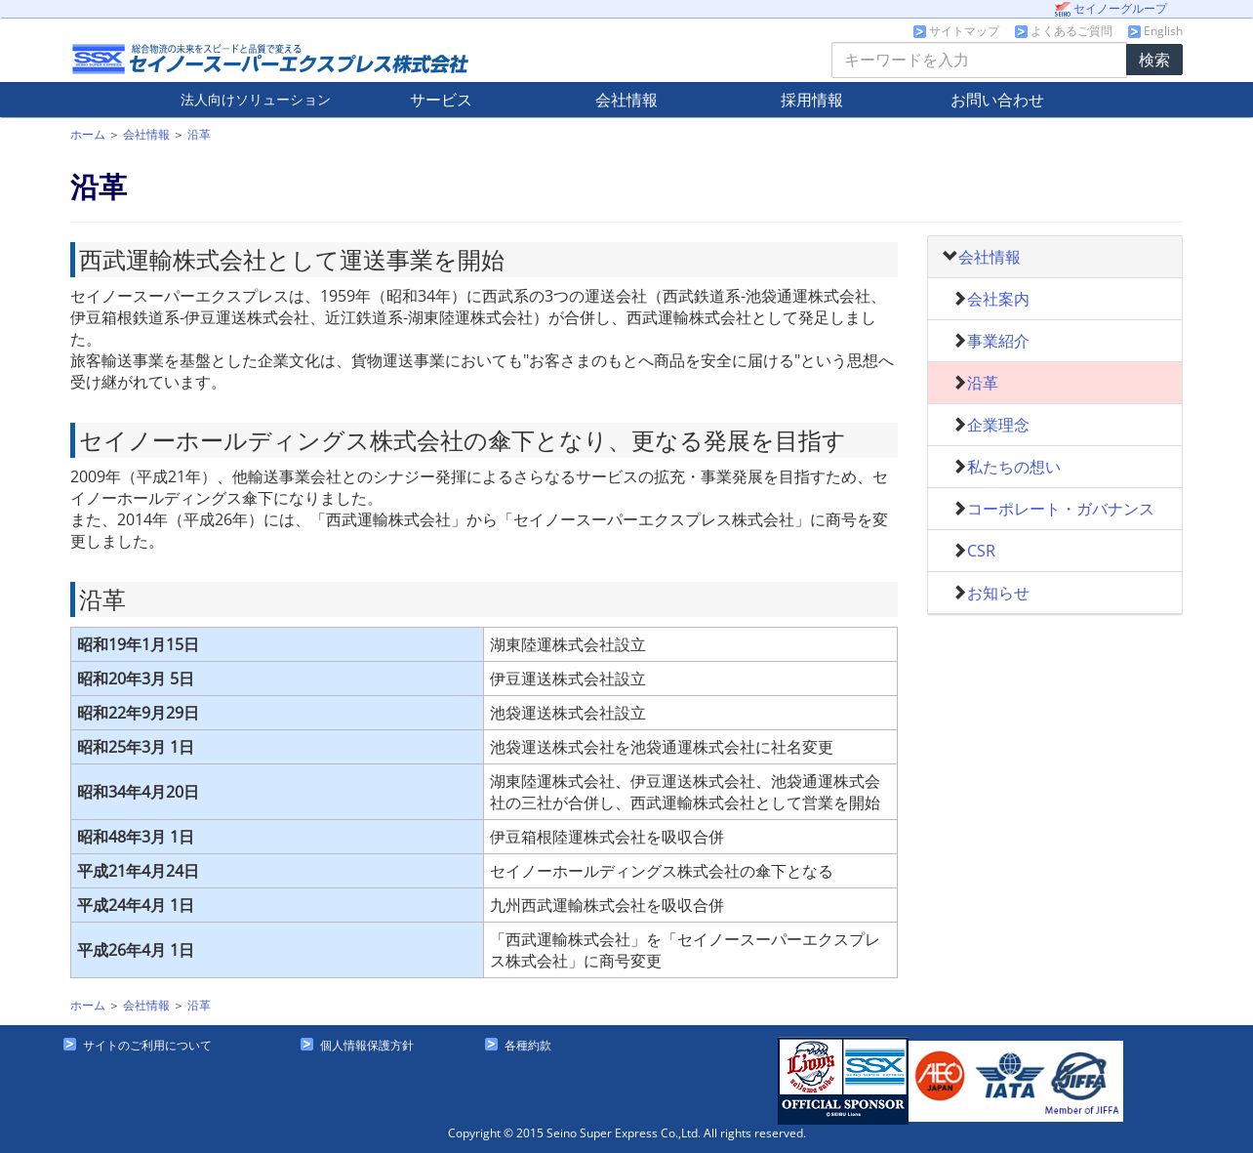Click the セイノーグループ link text
This screenshot has height=1153, width=1253.
point(1120,9)
